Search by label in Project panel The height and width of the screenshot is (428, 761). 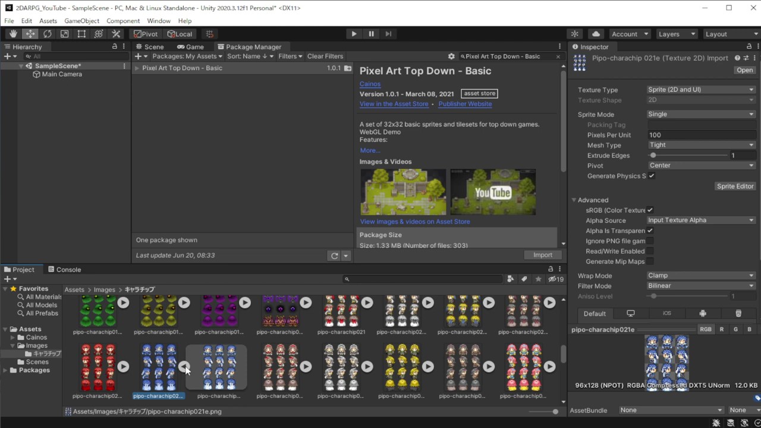[524, 279]
